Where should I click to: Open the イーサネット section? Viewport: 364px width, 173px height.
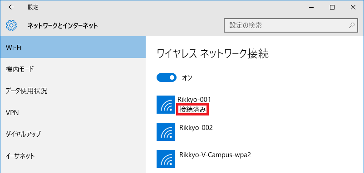(73, 156)
